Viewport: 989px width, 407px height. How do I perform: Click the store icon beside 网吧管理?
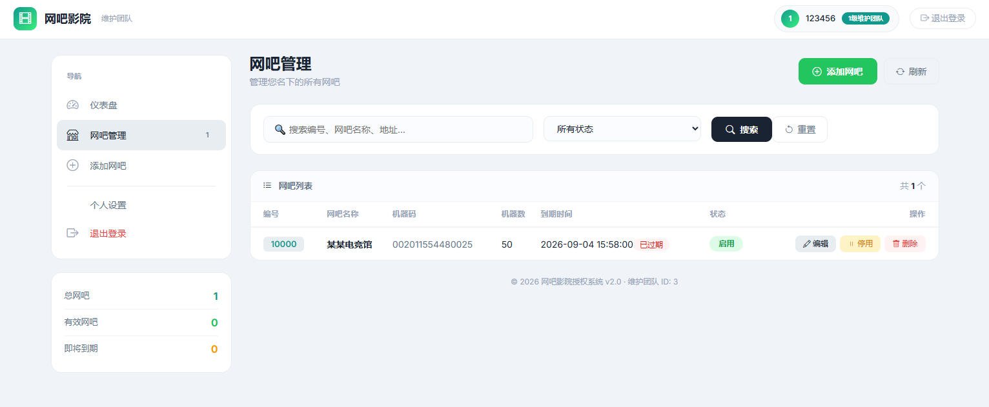coord(73,135)
